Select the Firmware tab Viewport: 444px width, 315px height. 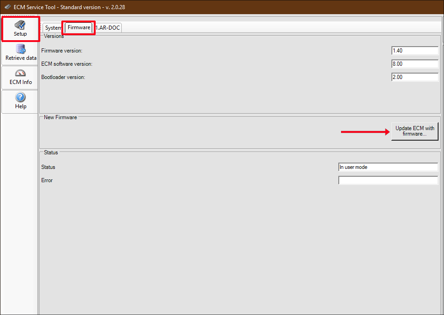(x=79, y=28)
